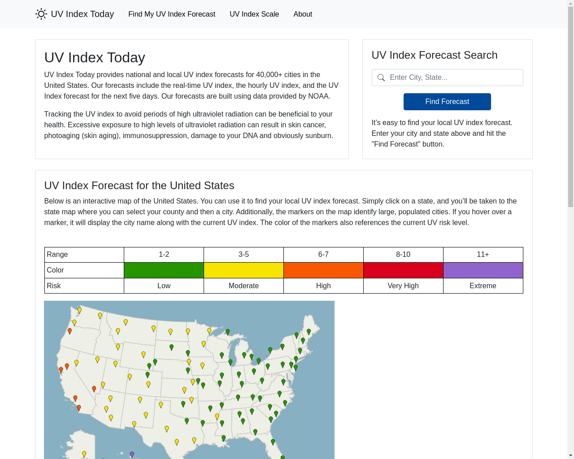Click the sun logo icon in header
The image size is (574, 459).
click(x=41, y=14)
